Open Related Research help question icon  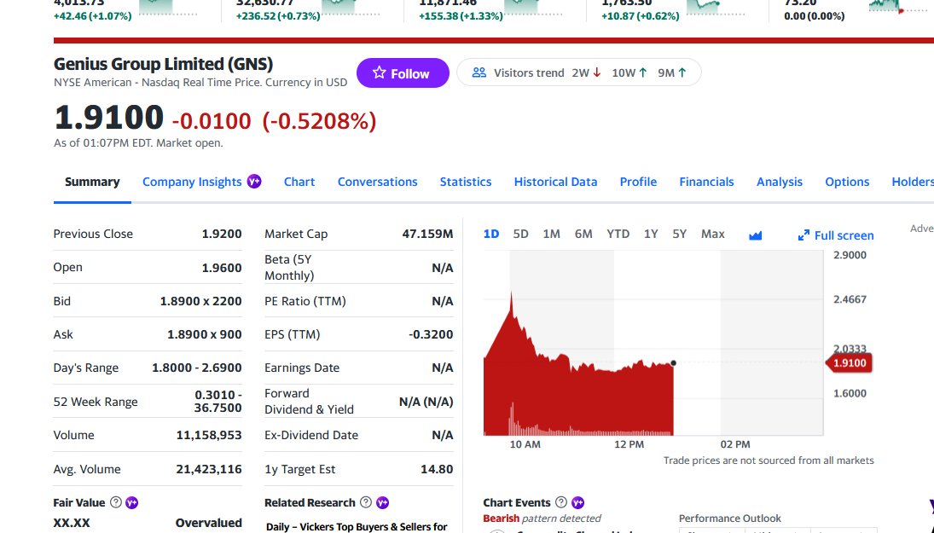(366, 502)
